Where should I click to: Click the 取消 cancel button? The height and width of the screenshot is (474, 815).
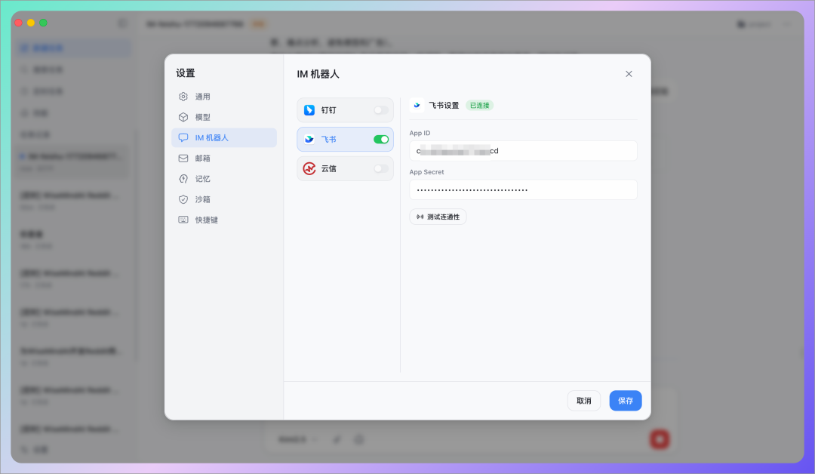point(584,401)
